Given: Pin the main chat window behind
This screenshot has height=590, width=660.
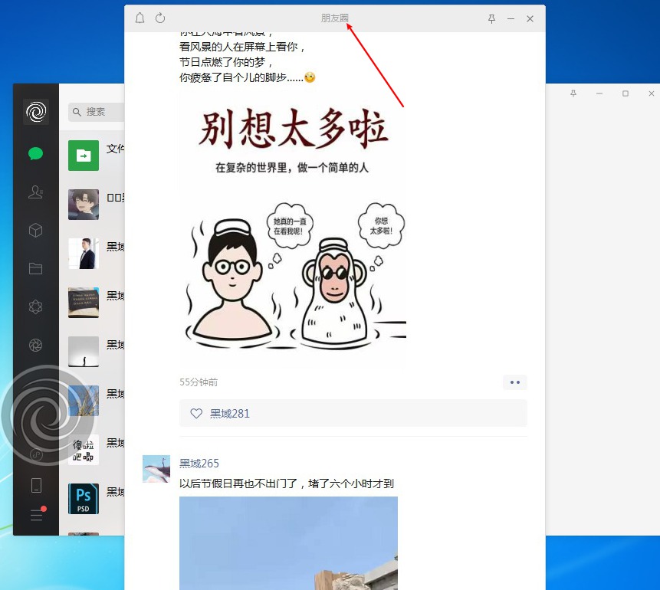Looking at the screenshot, I should click(x=573, y=93).
